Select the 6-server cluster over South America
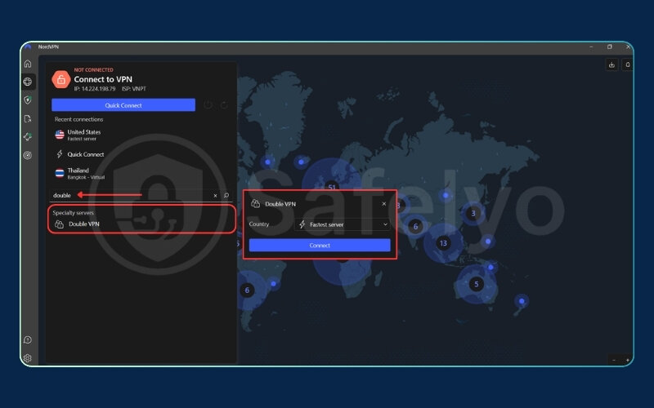Screen dimensions: 654x408 pyautogui.click(x=247, y=290)
